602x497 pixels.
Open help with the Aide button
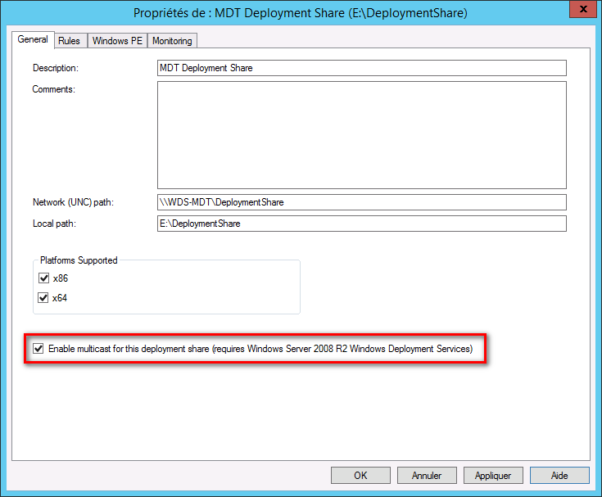559,476
